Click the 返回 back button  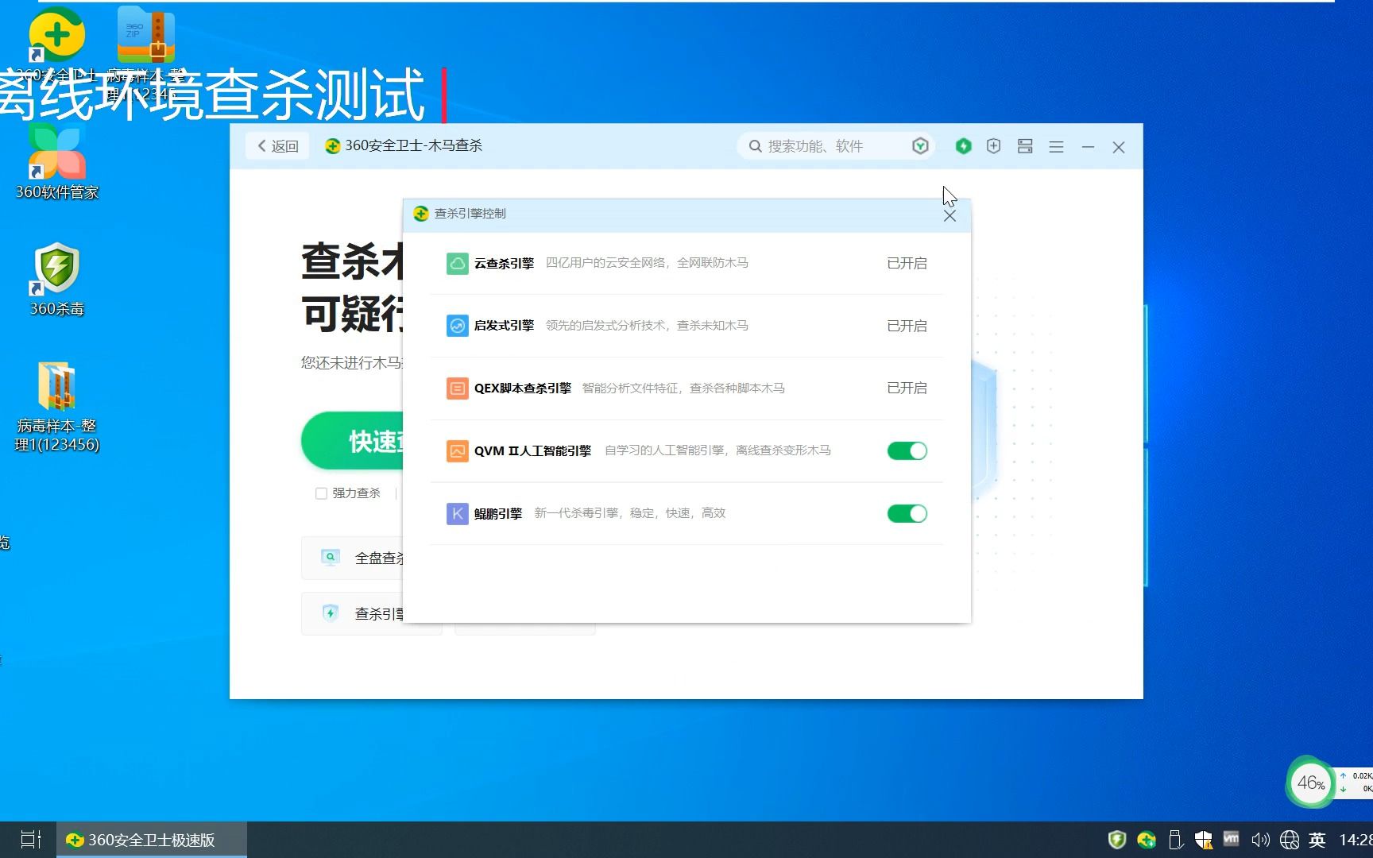277,145
